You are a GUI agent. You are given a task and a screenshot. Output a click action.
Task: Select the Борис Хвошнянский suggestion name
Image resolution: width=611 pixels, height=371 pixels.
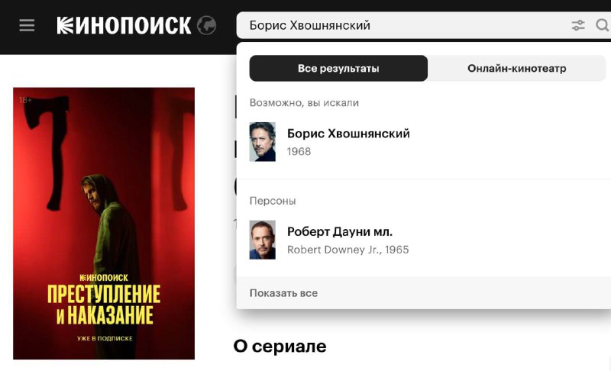coord(348,134)
